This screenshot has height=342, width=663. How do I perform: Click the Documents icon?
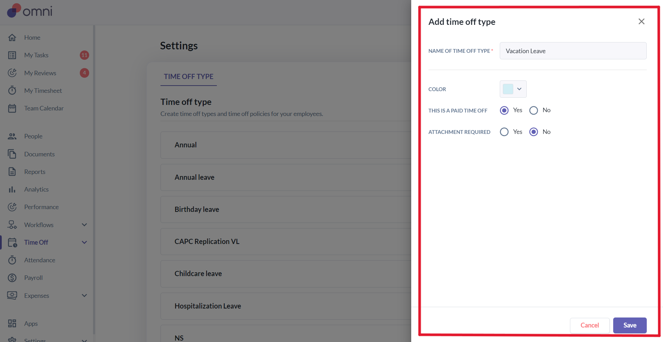click(12, 154)
